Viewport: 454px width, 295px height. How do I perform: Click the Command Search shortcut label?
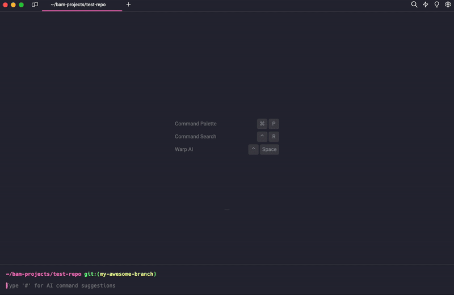coord(195,136)
